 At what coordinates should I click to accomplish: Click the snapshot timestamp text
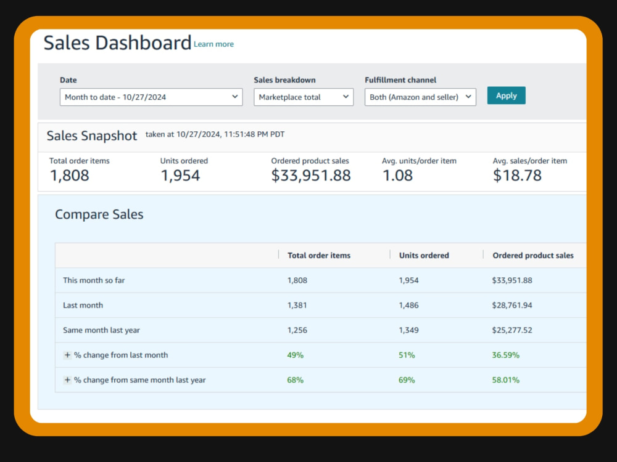[215, 134]
